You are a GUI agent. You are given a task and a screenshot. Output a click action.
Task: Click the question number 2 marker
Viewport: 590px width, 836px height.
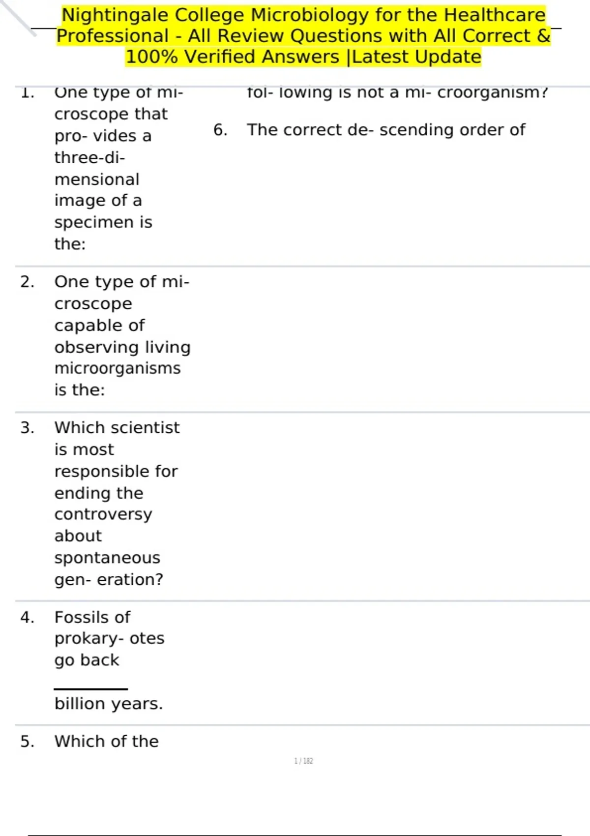point(28,282)
